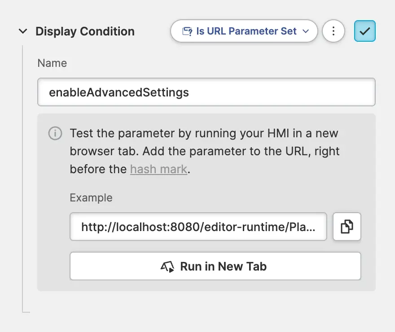The width and height of the screenshot is (395, 332).
Task: Follow the hash mark link
Action: [158, 170]
